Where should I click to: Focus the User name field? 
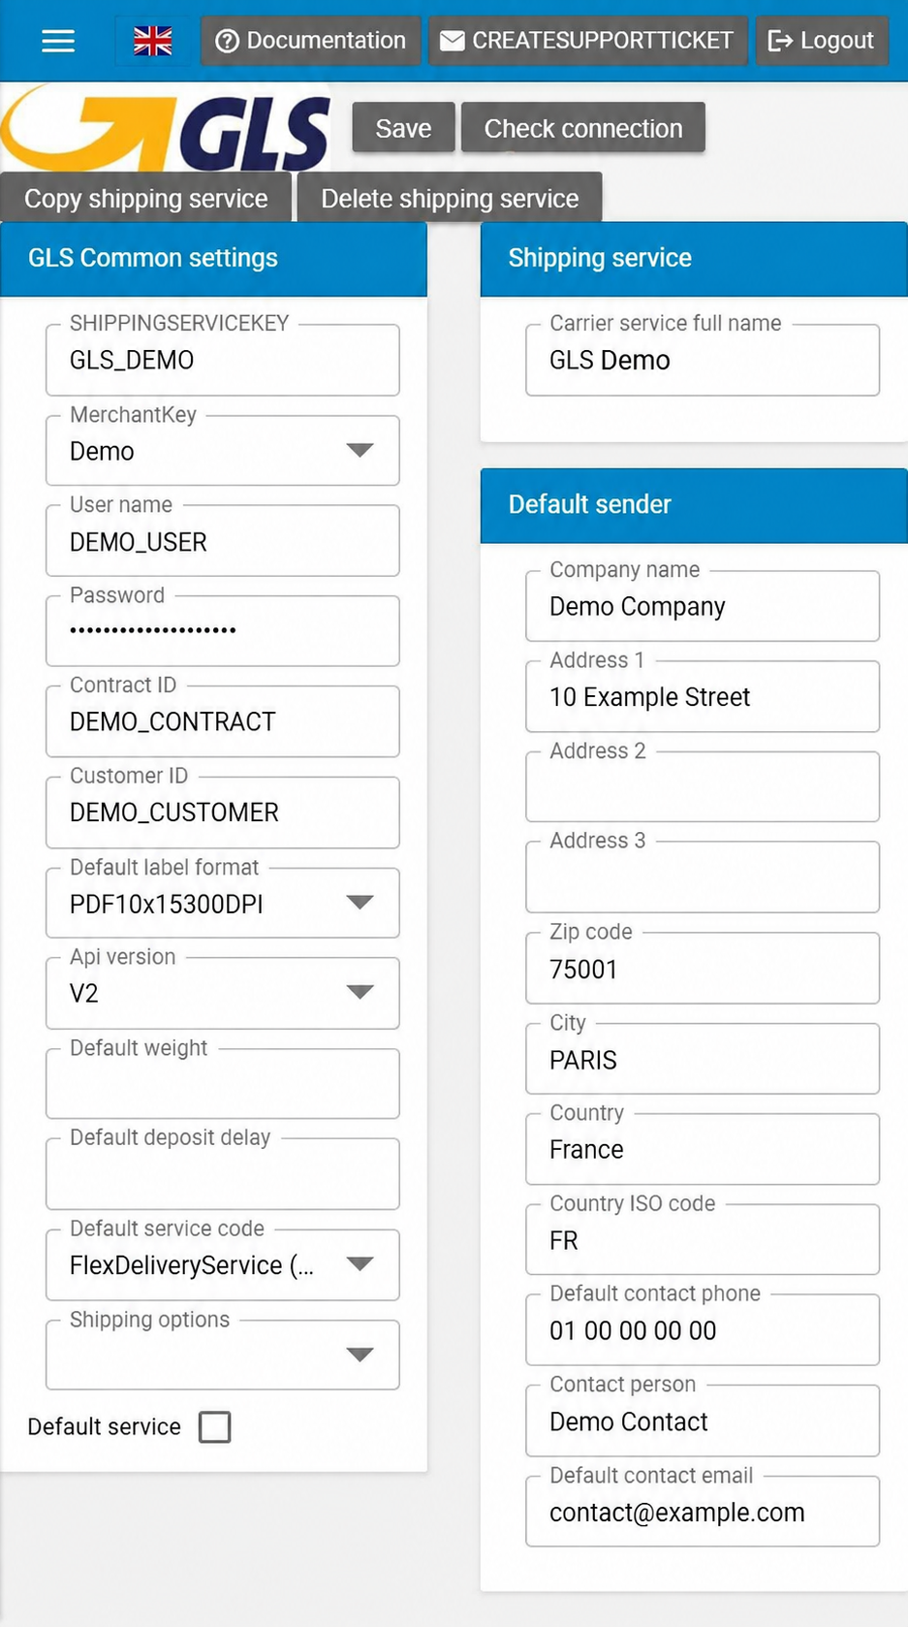point(223,541)
